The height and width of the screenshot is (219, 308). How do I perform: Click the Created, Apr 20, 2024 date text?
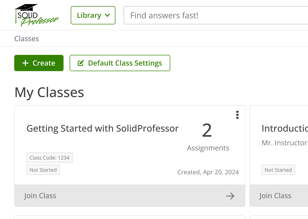click(x=208, y=172)
